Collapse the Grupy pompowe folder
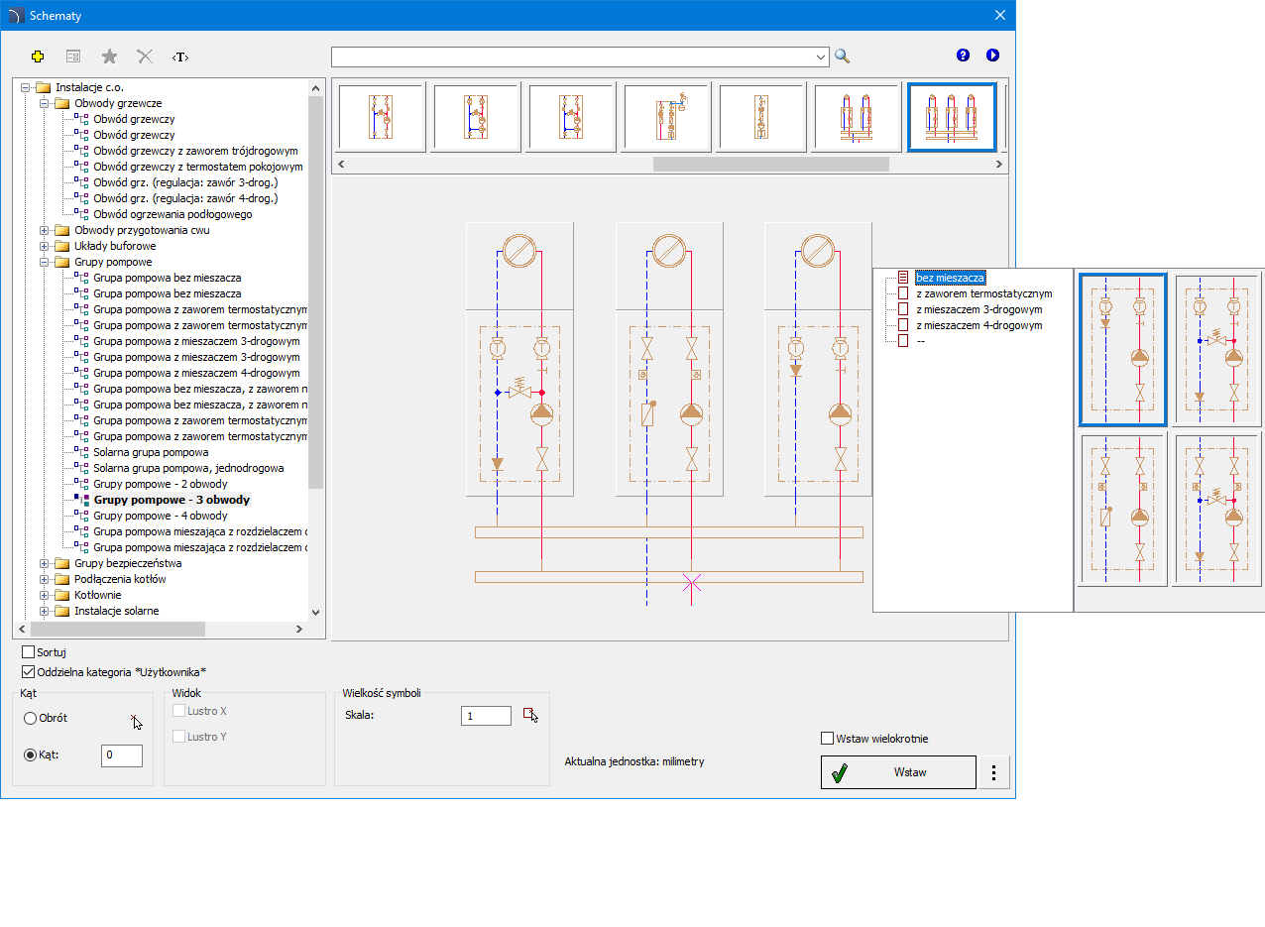The width and height of the screenshot is (1265, 927). click(45, 262)
